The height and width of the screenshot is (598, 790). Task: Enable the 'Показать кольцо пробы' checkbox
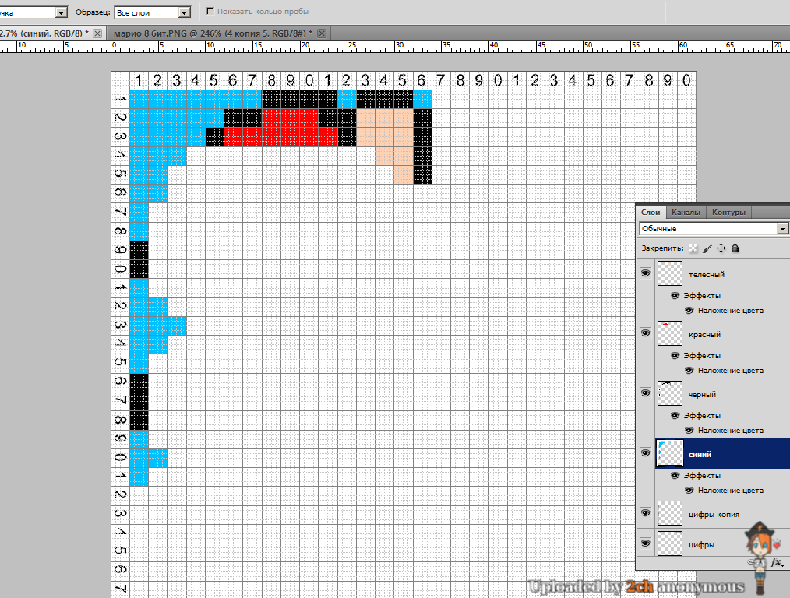(210, 11)
